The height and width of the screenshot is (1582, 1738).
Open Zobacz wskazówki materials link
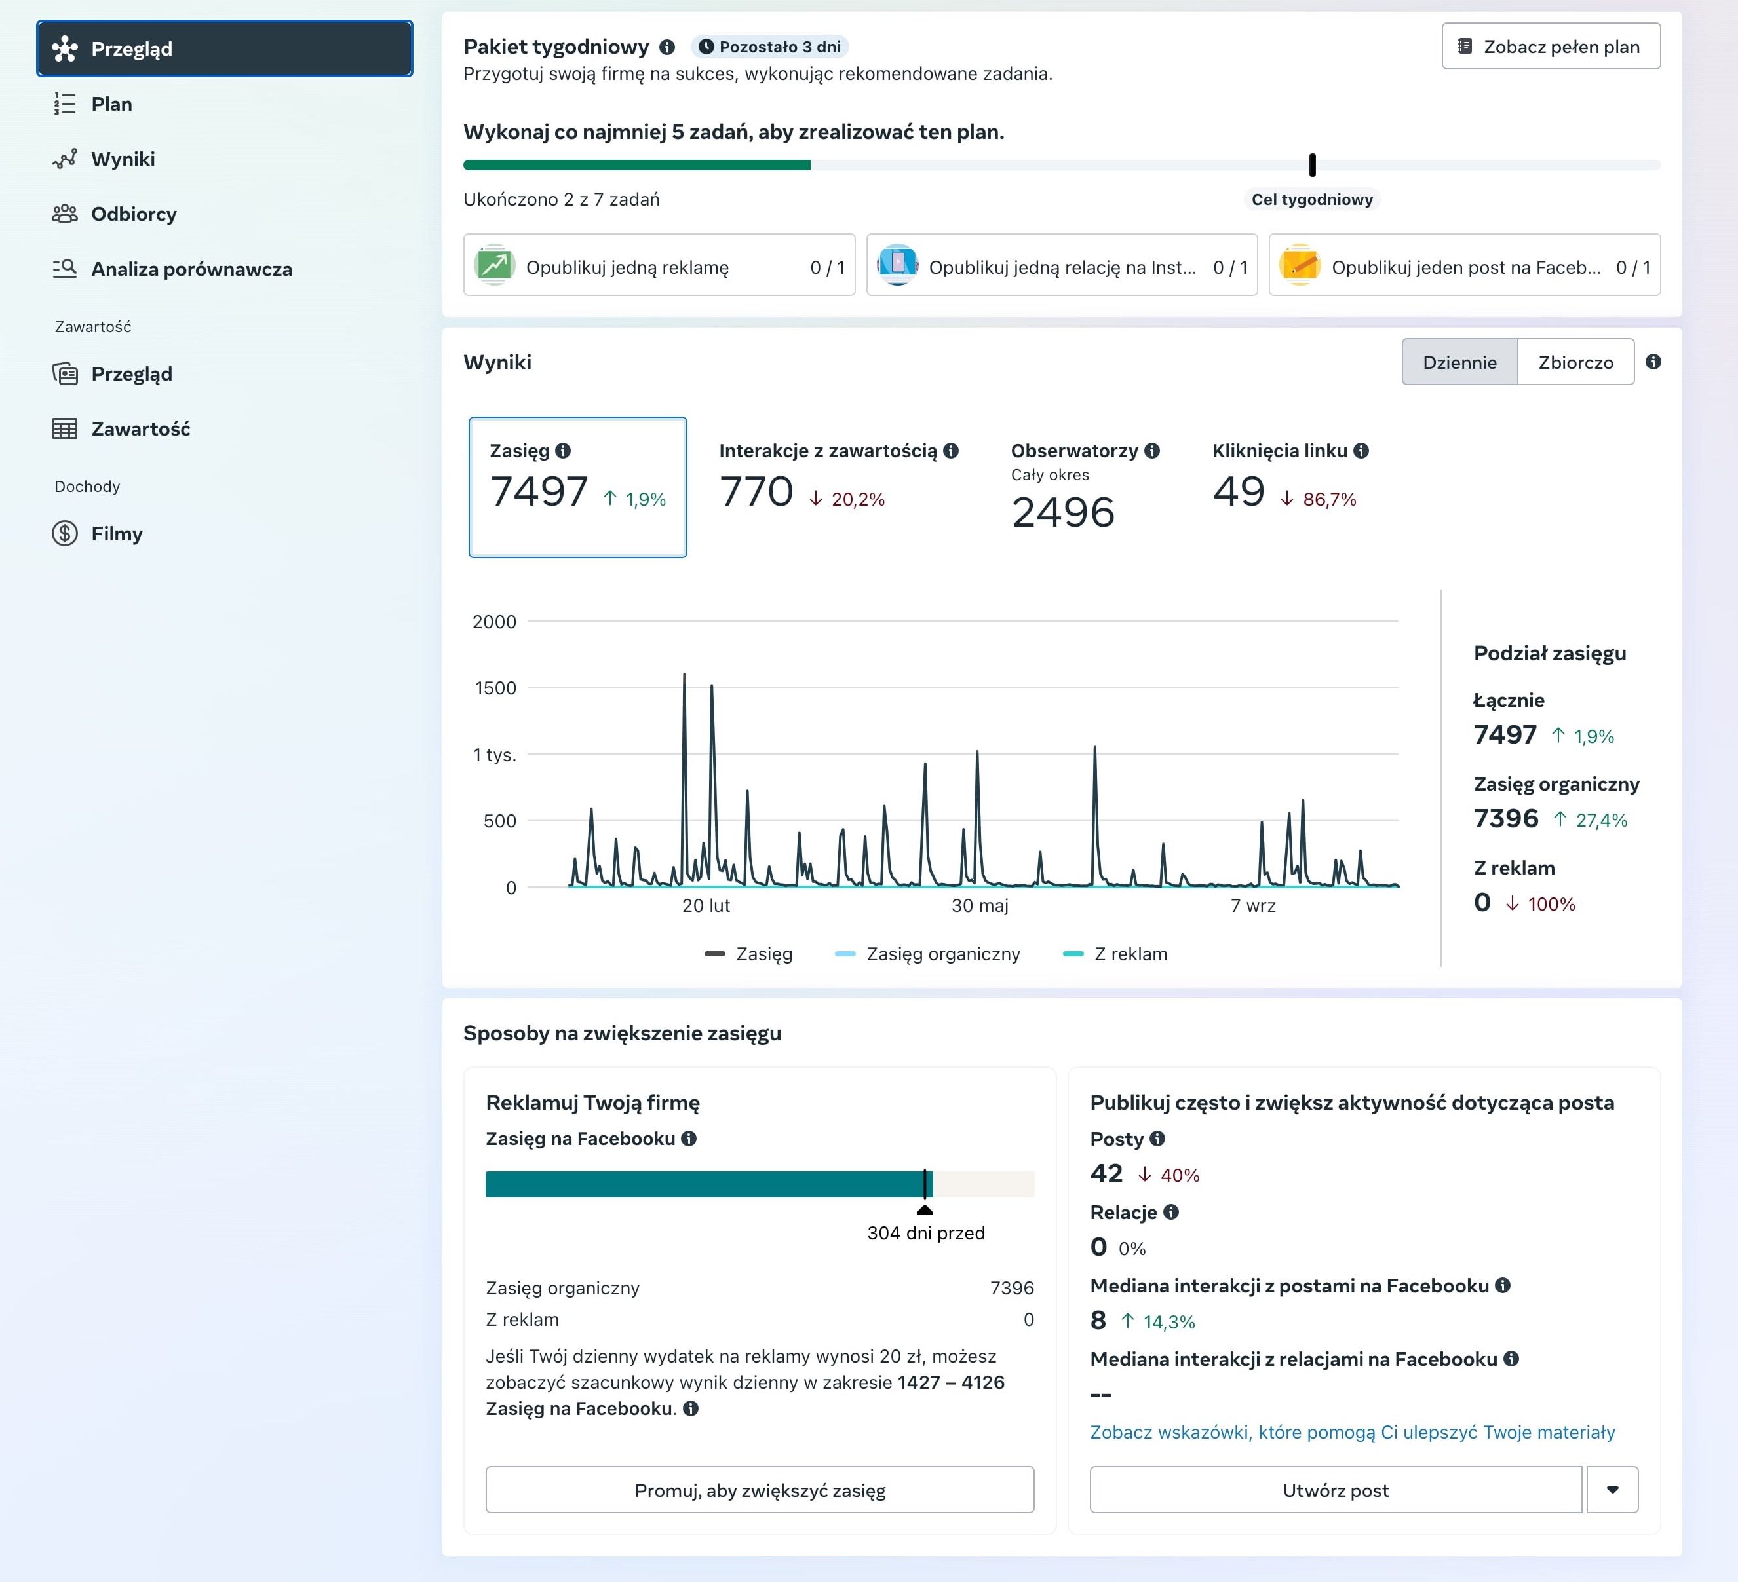(1353, 1432)
